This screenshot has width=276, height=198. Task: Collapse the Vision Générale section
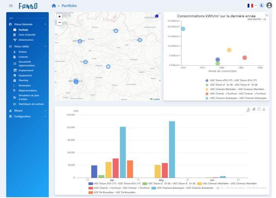pos(27,24)
